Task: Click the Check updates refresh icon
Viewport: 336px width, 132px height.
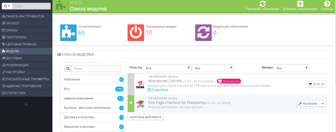Action: tap(262, 4)
